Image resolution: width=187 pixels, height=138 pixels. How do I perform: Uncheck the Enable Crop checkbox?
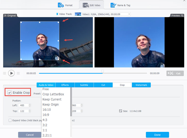pos(10,93)
